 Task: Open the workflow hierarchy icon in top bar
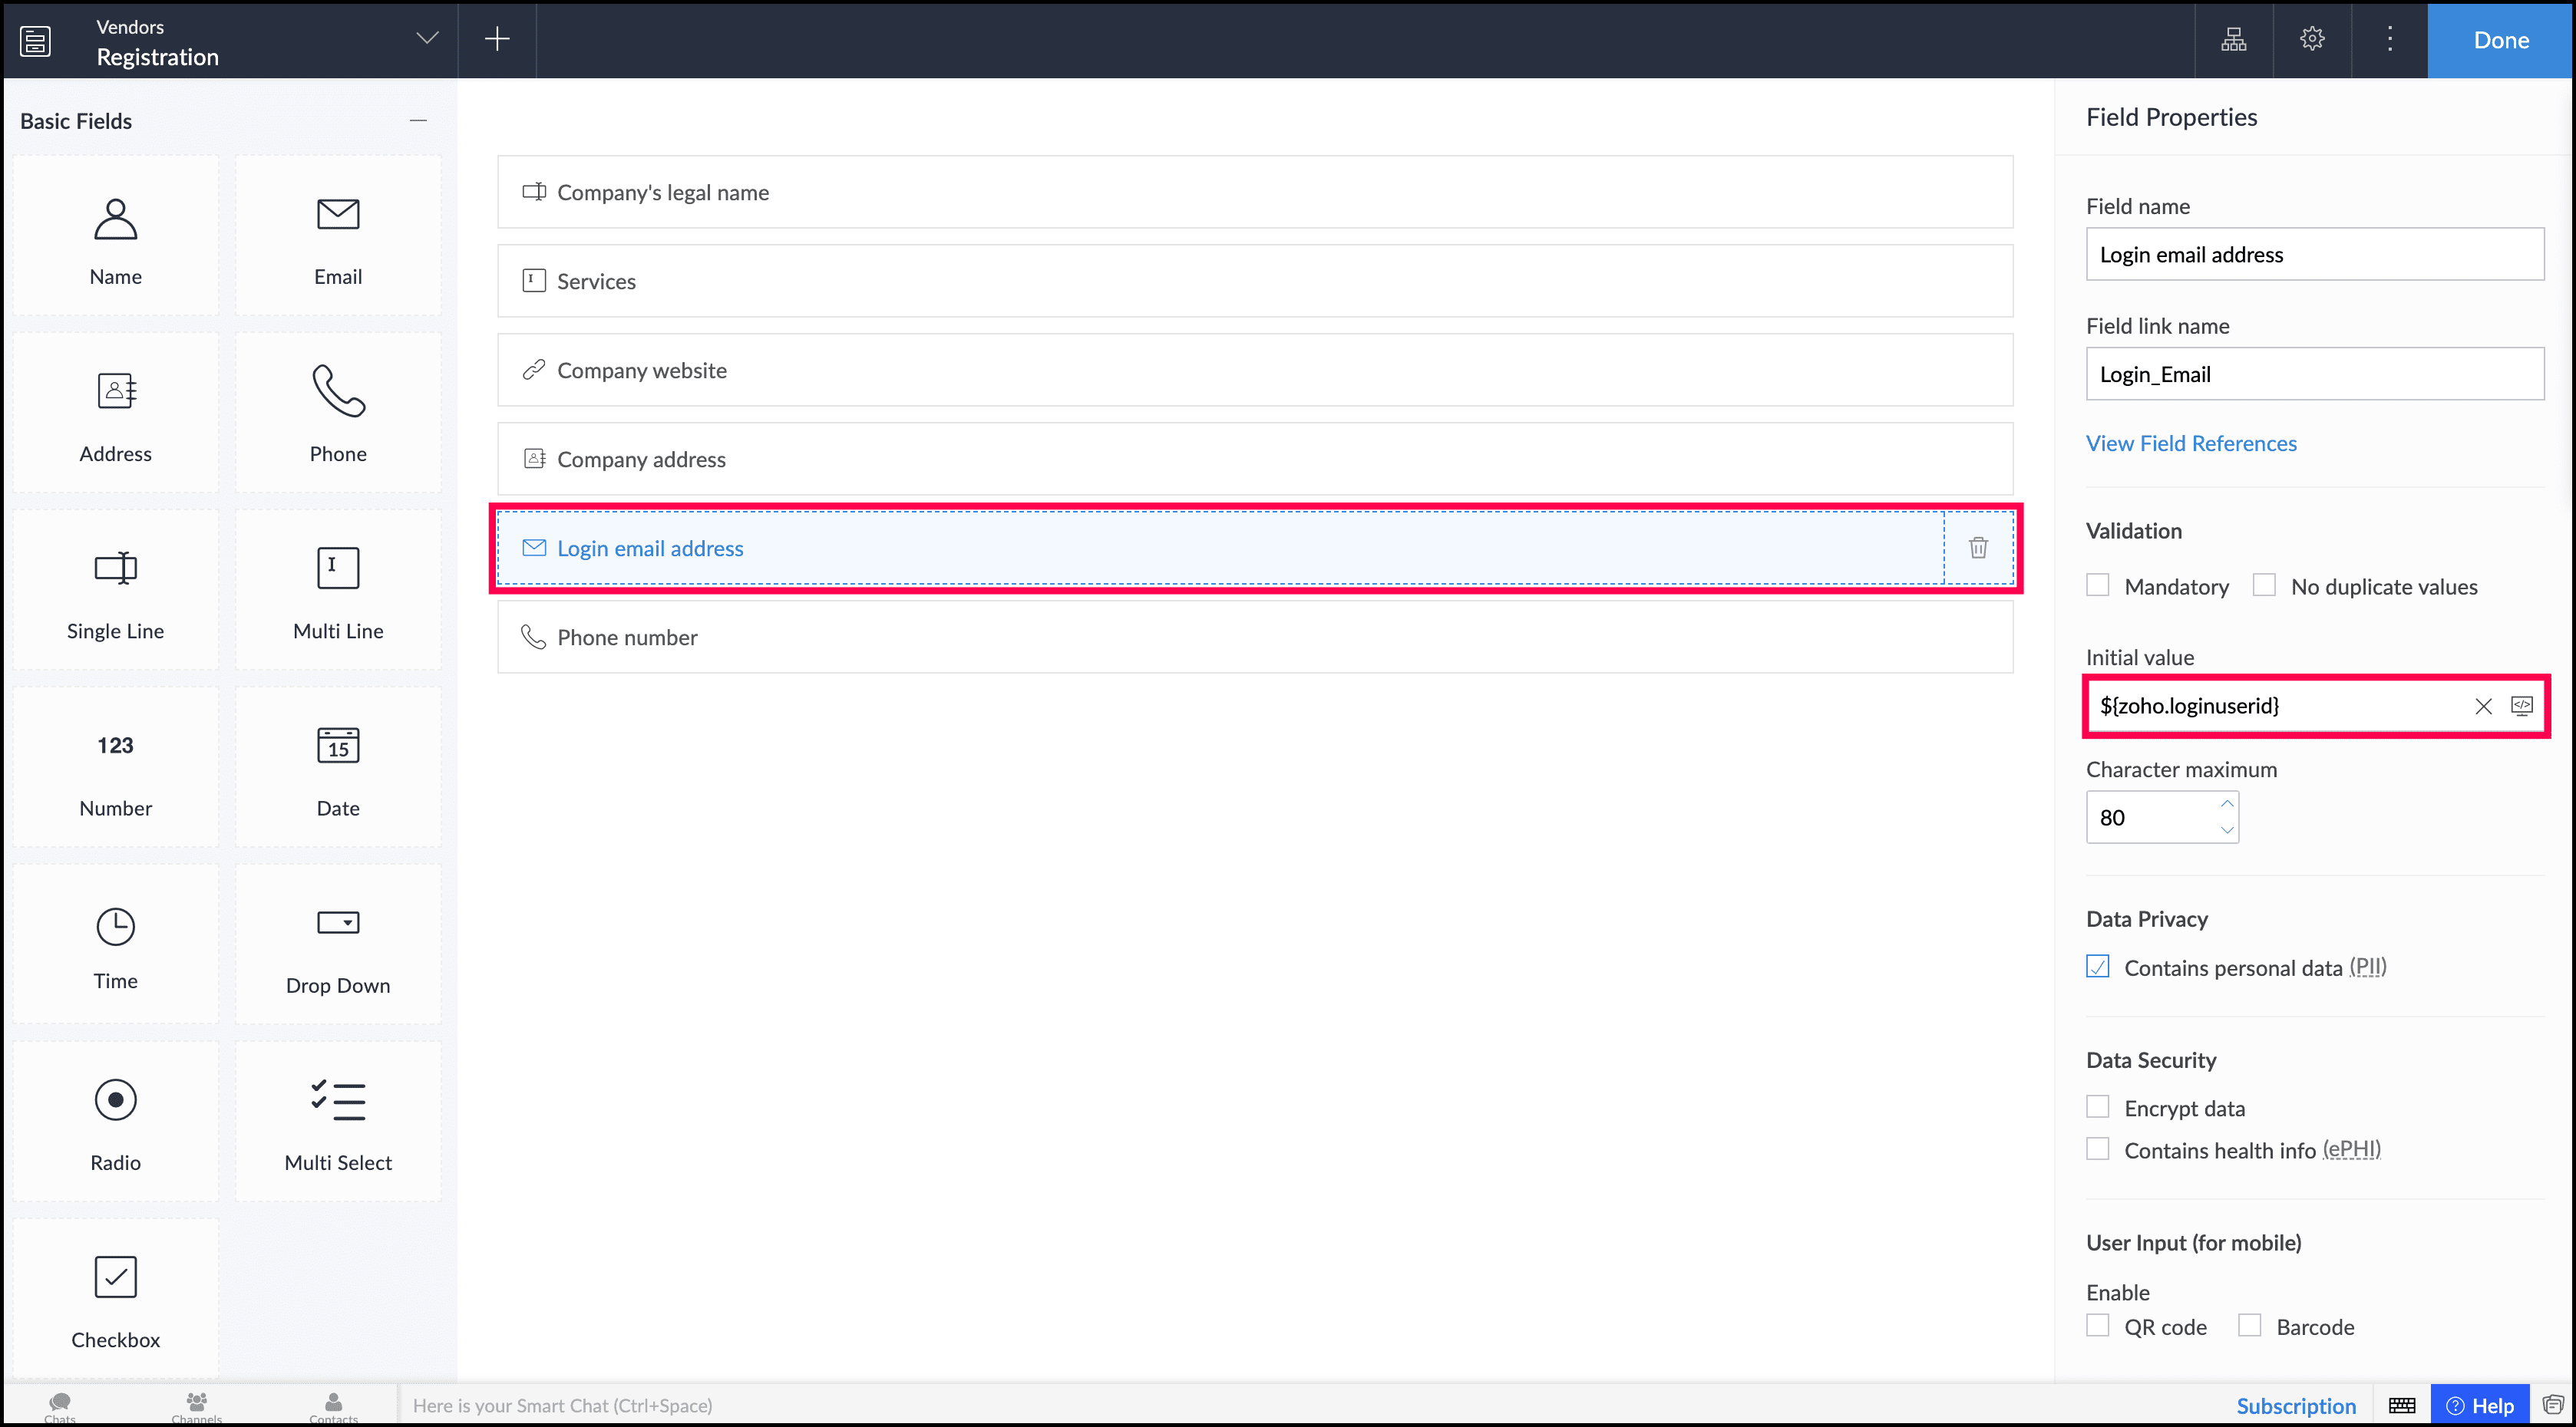coord(2233,39)
